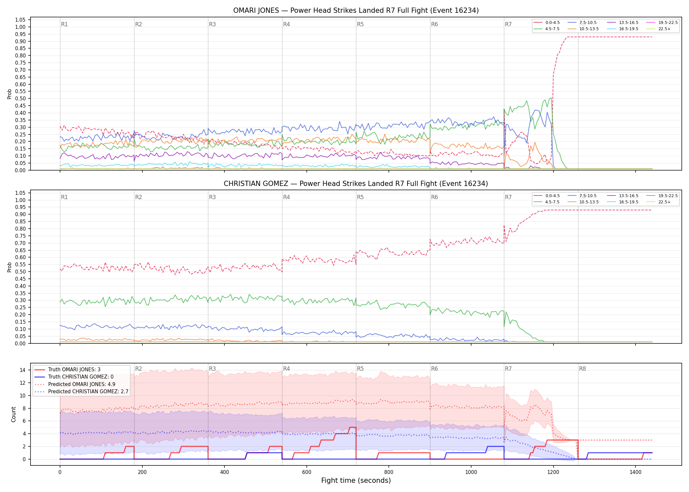Click the R8 round marker in the Count chart

click(582, 369)
